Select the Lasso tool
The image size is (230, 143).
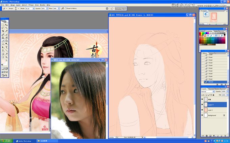click(x=3, y=28)
